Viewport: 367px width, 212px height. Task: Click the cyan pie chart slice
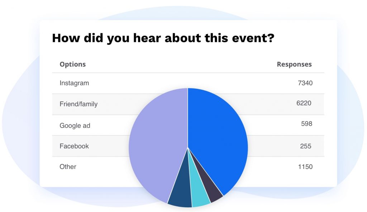tap(199, 194)
